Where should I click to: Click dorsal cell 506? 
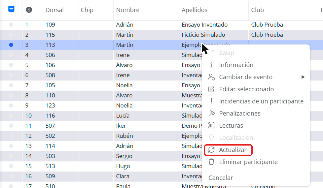[50, 55]
